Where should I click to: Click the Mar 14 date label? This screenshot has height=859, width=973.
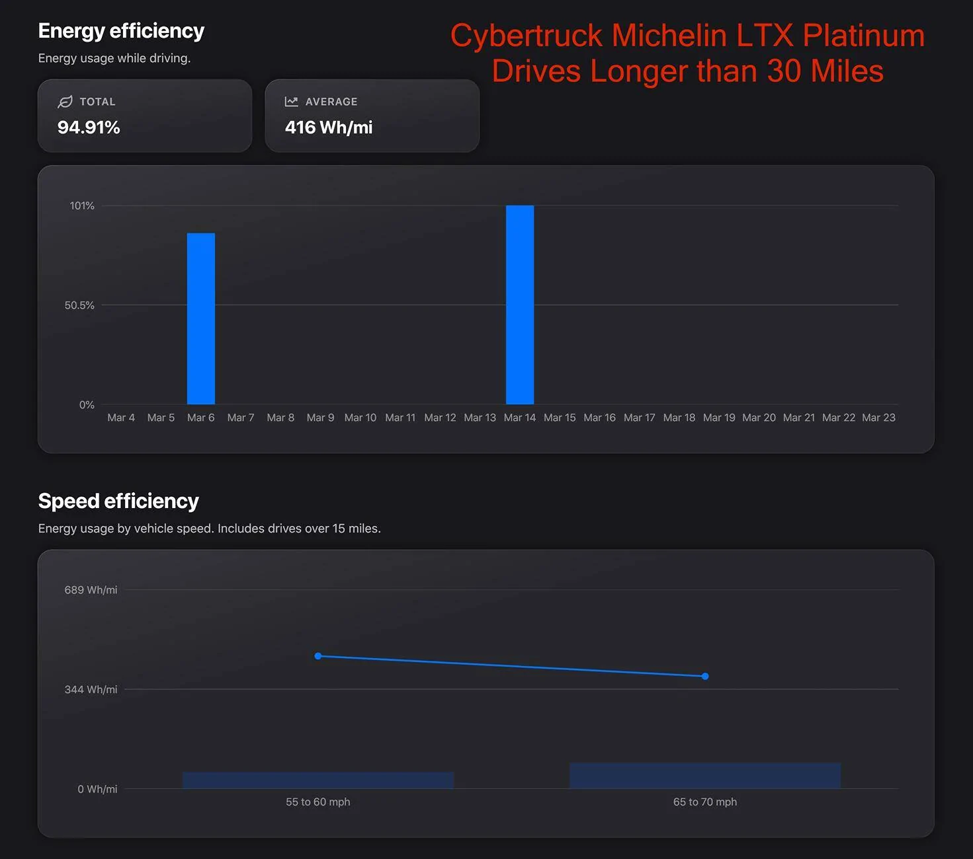[520, 418]
